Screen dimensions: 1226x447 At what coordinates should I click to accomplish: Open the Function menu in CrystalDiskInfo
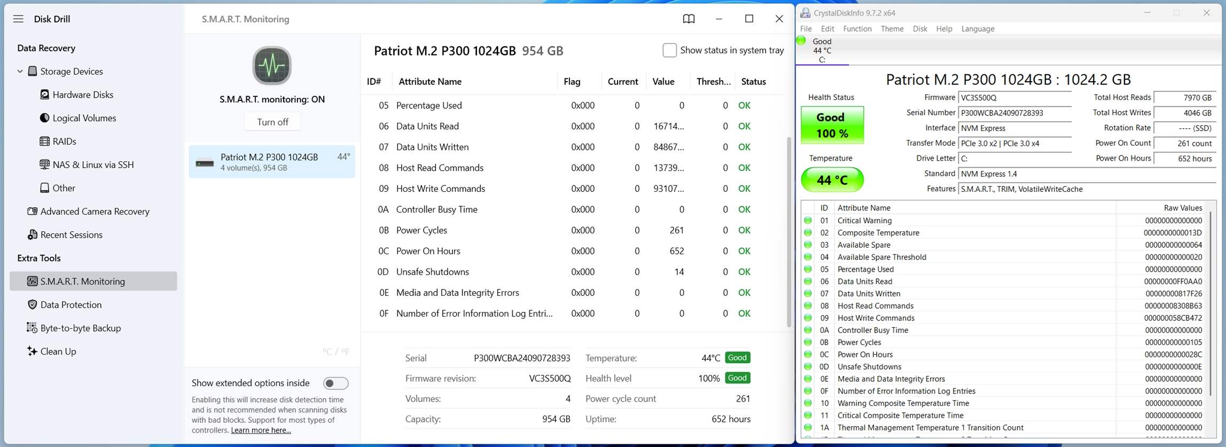click(x=857, y=29)
